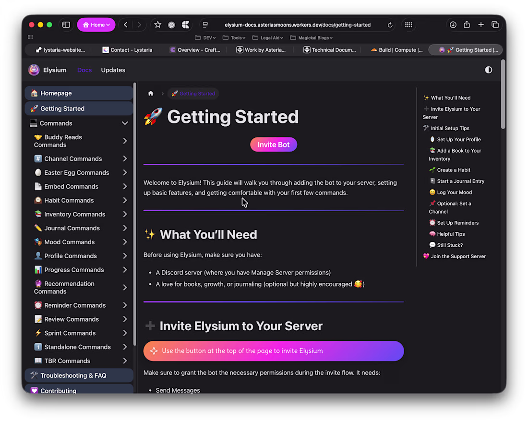Click the Pinterest extension icon
Image resolution: width=528 pixels, height=422 pixels.
click(171, 25)
